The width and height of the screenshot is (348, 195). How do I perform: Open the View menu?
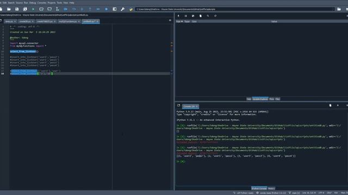point(66,3)
